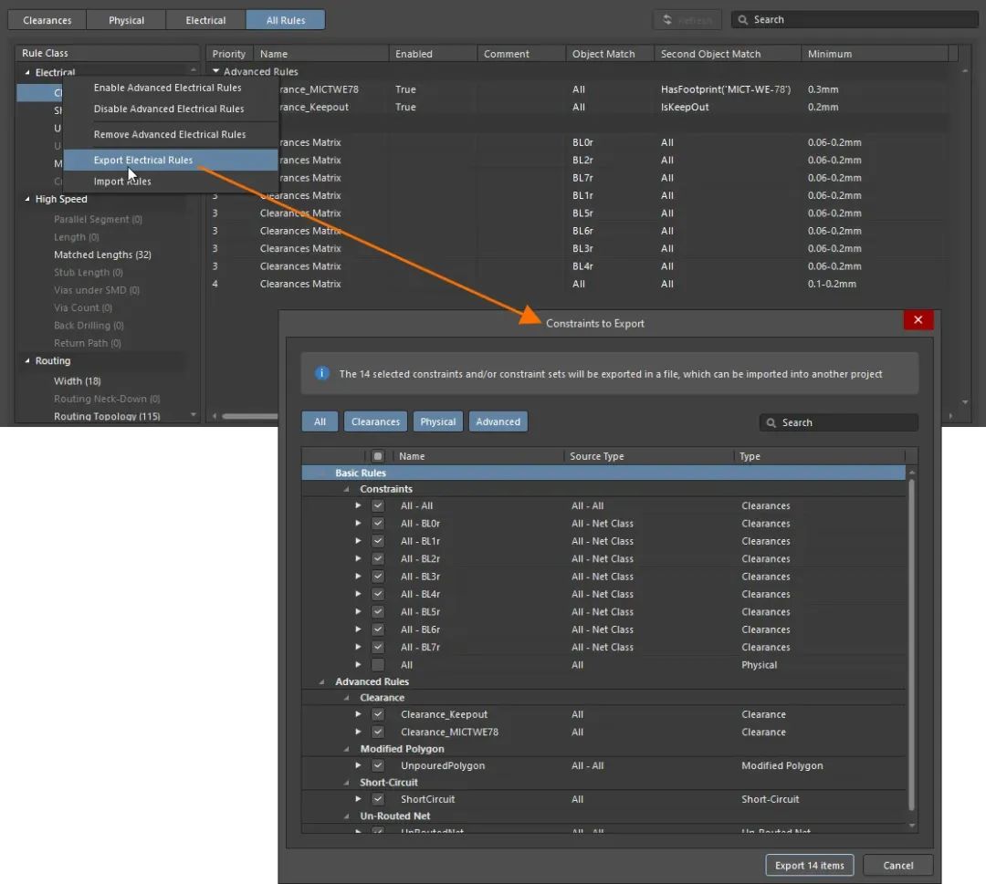
Task: Choose Enable Advanced Electrical Rules from the menu
Action: (x=167, y=88)
